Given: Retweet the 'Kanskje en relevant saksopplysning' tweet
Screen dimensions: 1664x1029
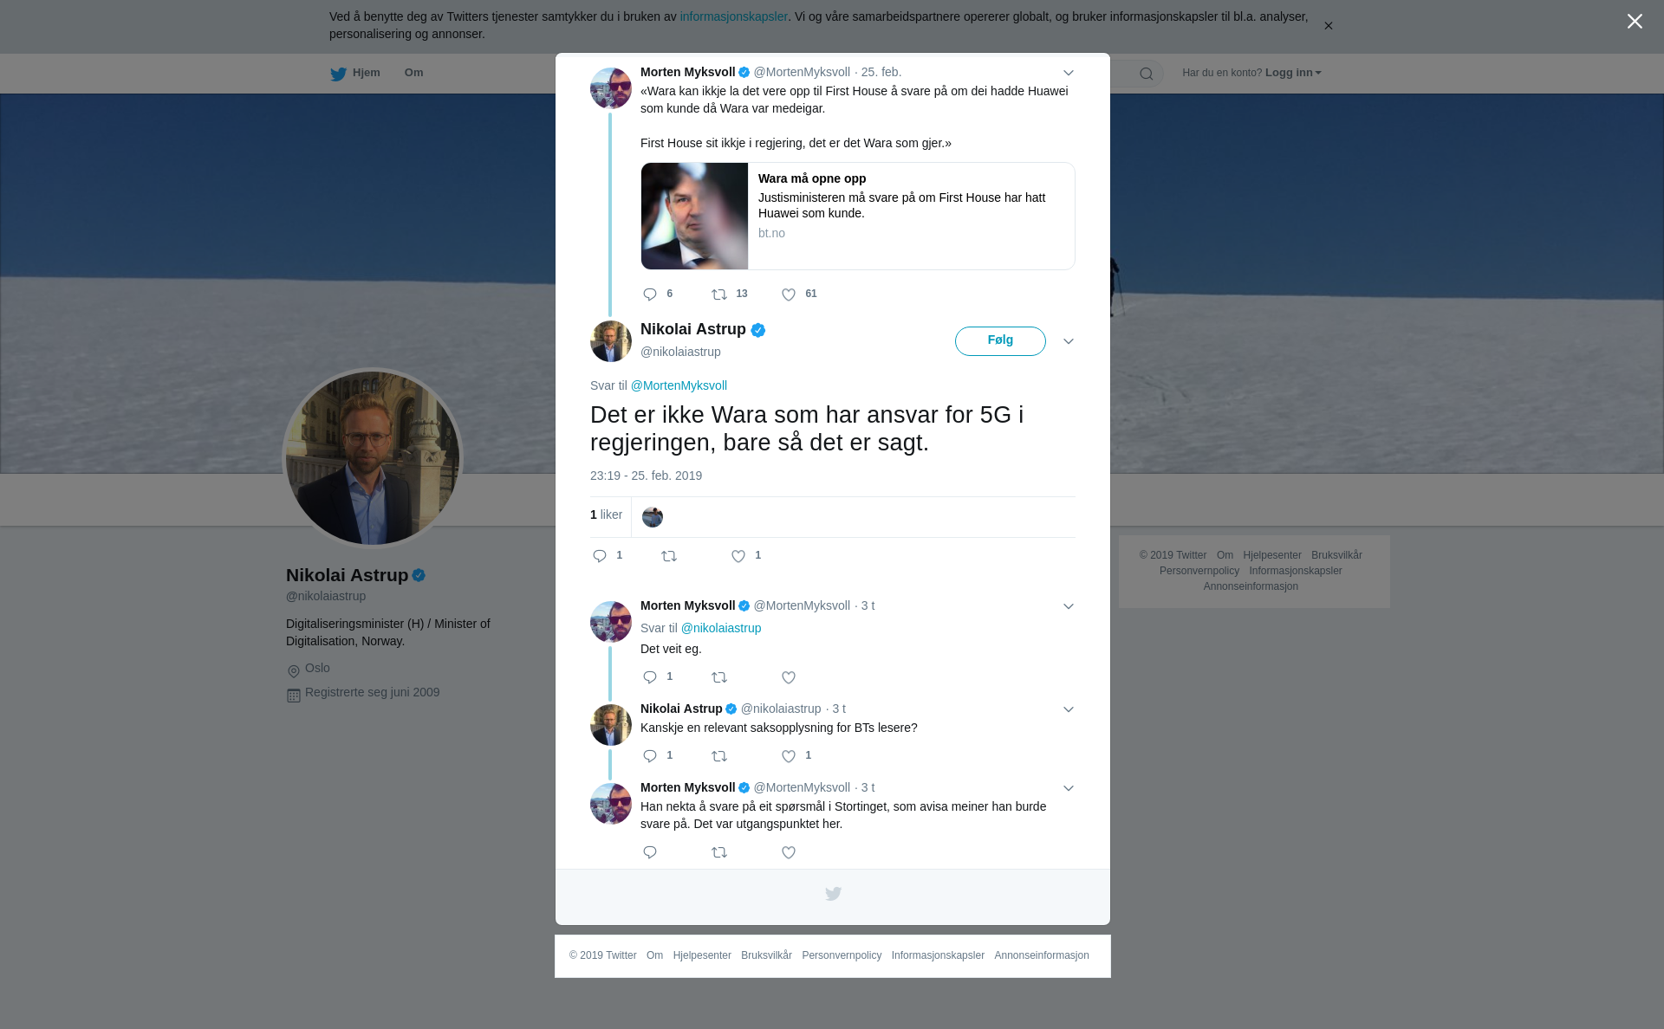Looking at the screenshot, I should 719,756.
